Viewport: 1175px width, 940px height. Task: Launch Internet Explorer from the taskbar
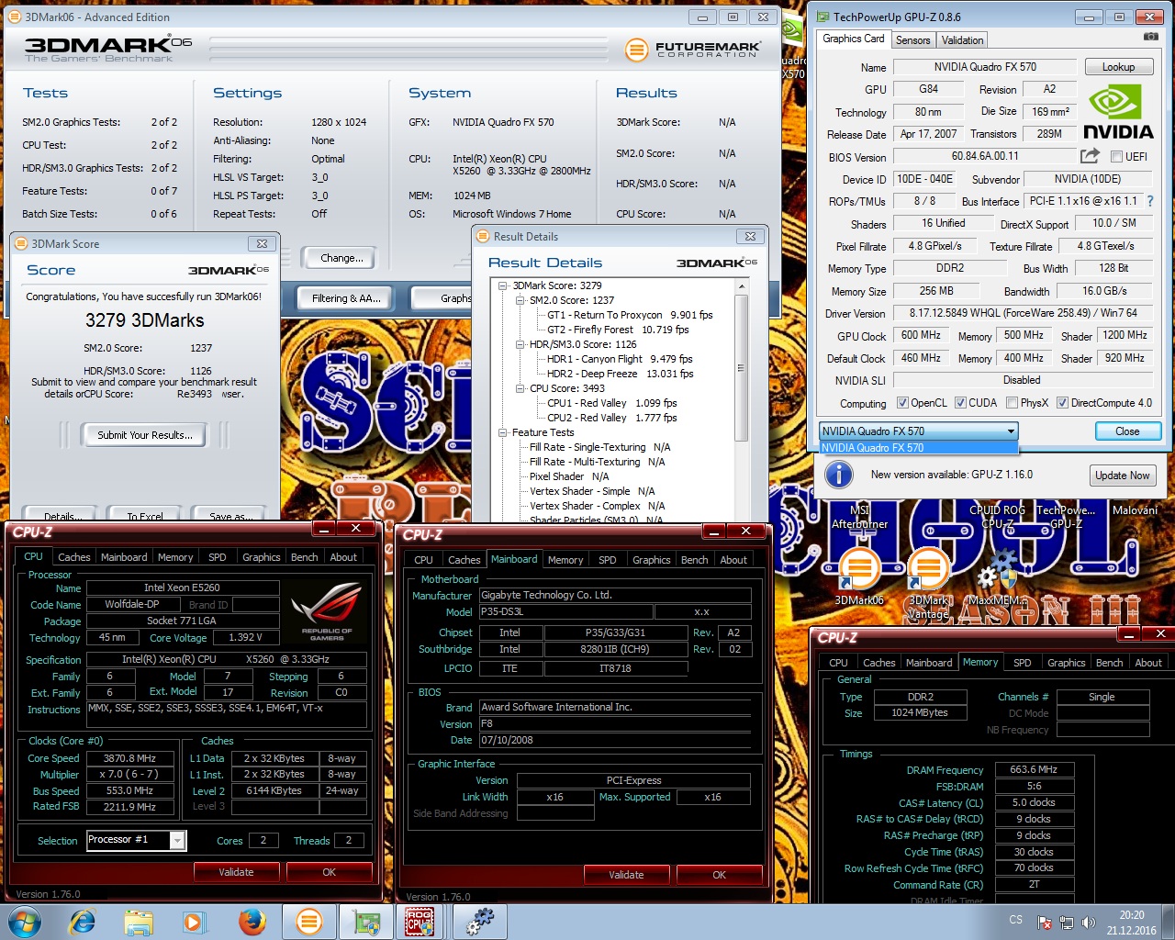[83, 922]
